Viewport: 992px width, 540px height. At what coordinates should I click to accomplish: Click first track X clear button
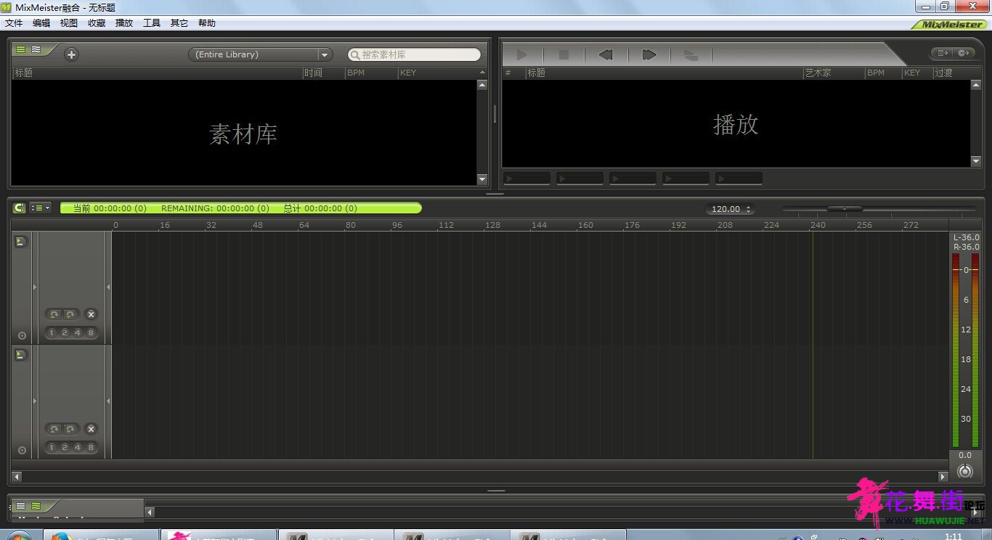[x=91, y=314]
